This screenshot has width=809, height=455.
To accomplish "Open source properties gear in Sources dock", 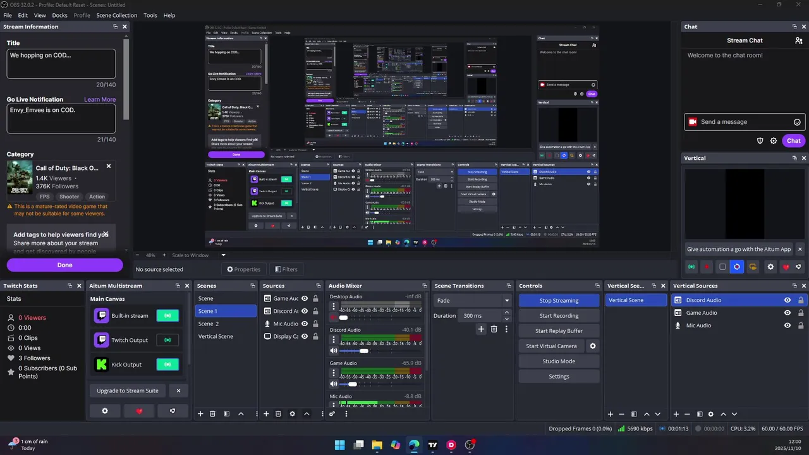I will pyautogui.click(x=292, y=414).
